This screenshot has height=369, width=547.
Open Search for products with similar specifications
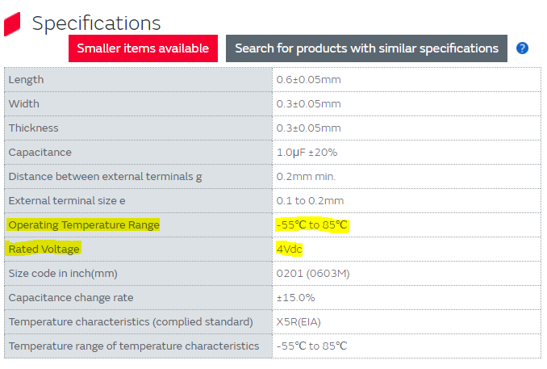366,48
